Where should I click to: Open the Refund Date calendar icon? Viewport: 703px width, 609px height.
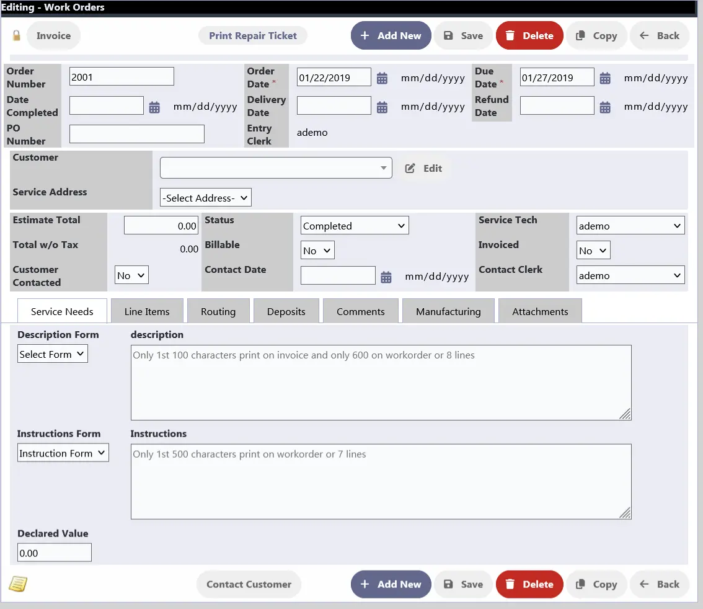(x=605, y=107)
